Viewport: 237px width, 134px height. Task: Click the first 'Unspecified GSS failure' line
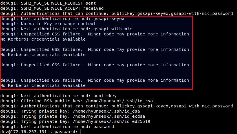coord(95,34)
